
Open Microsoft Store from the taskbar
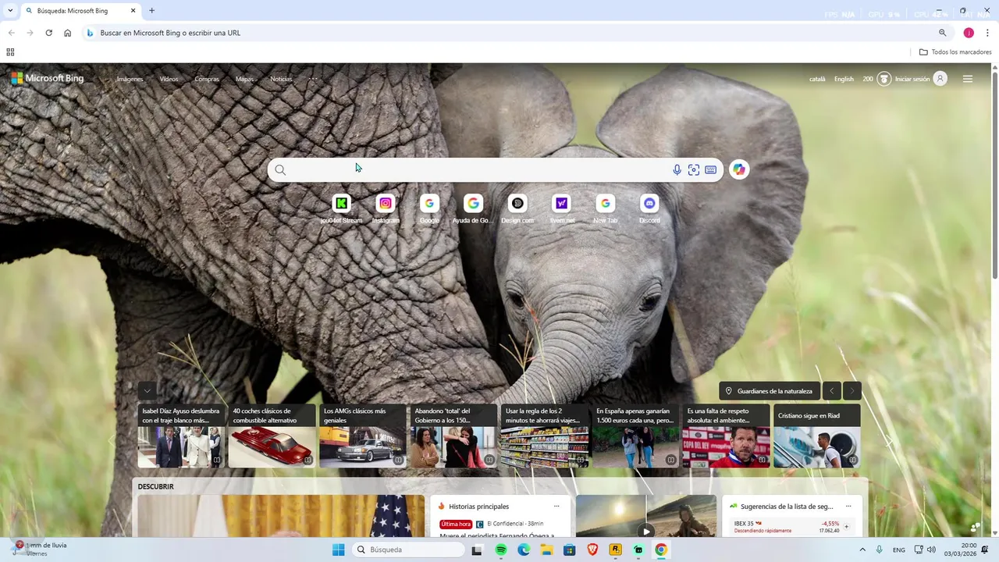[x=570, y=550]
